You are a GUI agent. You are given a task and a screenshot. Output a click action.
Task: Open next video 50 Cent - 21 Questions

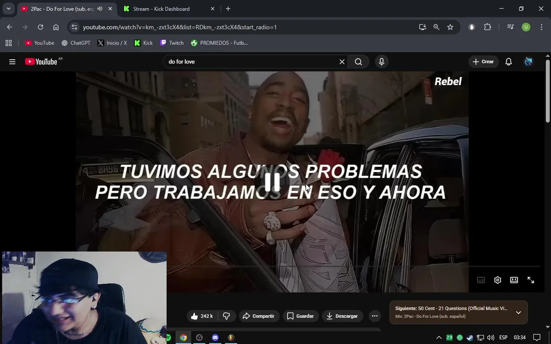click(451, 309)
